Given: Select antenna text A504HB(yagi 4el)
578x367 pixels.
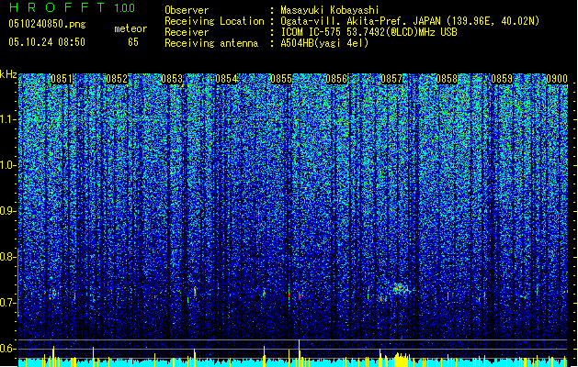Looking at the screenshot, I should click(324, 43).
